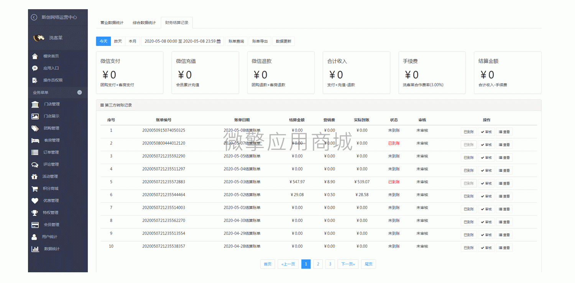Select the 操作员权限 document icon
The height and width of the screenshot is (283, 575).
pyautogui.click(x=35, y=80)
